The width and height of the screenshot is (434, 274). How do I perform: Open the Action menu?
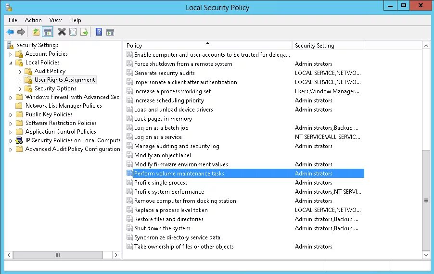click(x=33, y=20)
